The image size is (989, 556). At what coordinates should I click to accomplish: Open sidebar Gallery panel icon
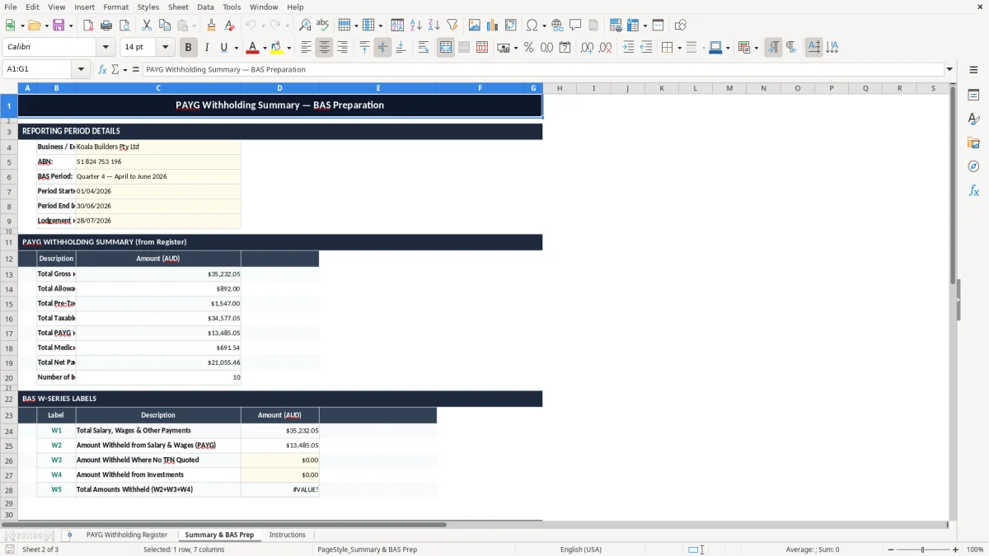(973, 143)
